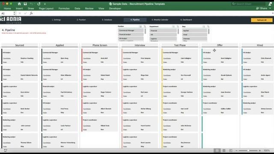The height and width of the screenshot is (154, 274).
Task: Click the zoom slider handle in the status bar
Action: coord(248,151)
